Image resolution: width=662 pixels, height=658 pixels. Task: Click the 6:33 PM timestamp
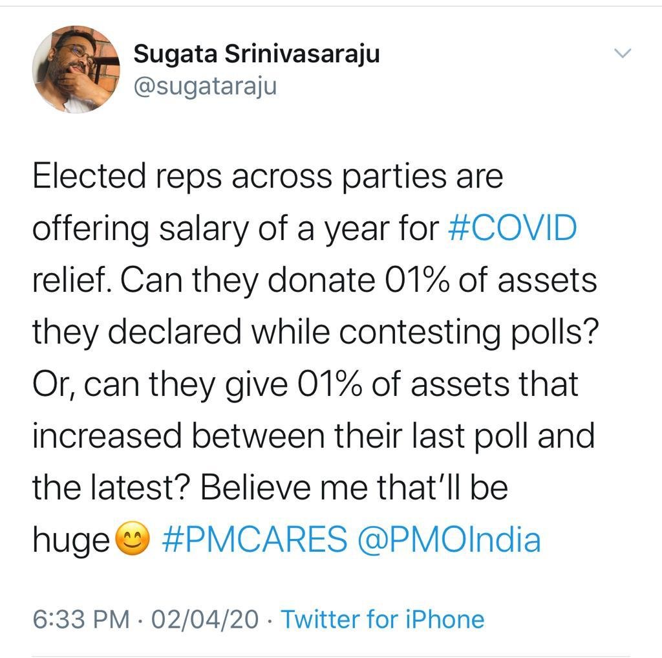click(81, 619)
